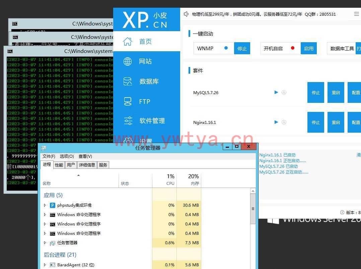
Task: Click the XP.CN 小皮 logo
Action: (x=145, y=20)
